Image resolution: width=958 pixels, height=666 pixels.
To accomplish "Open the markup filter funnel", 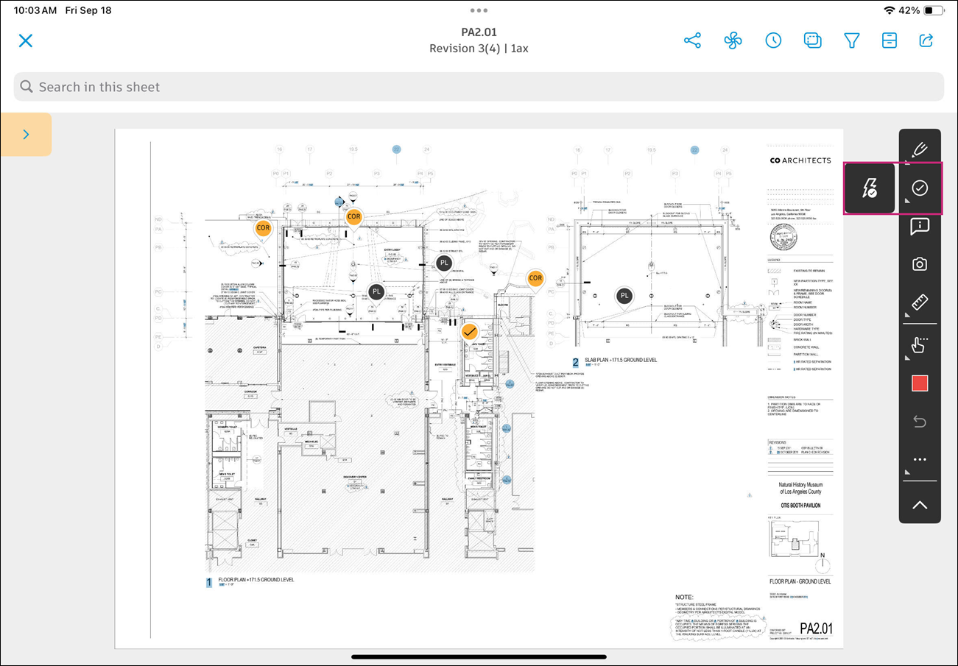I will click(x=852, y=40).
